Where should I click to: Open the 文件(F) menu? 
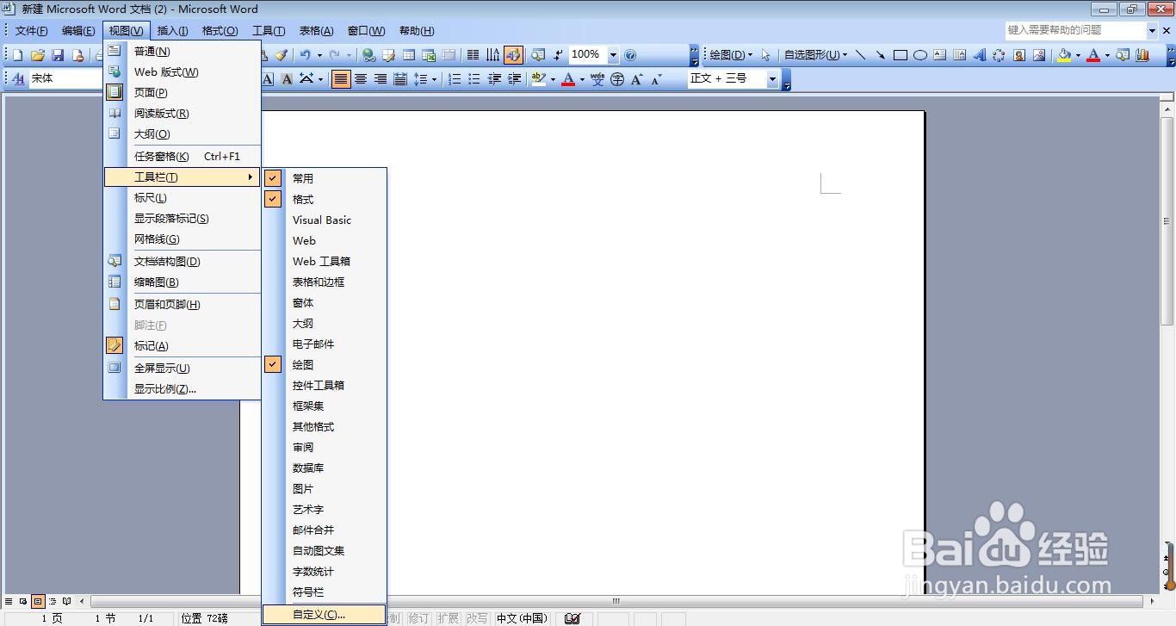pyautogui.click(x=32, y=31)
